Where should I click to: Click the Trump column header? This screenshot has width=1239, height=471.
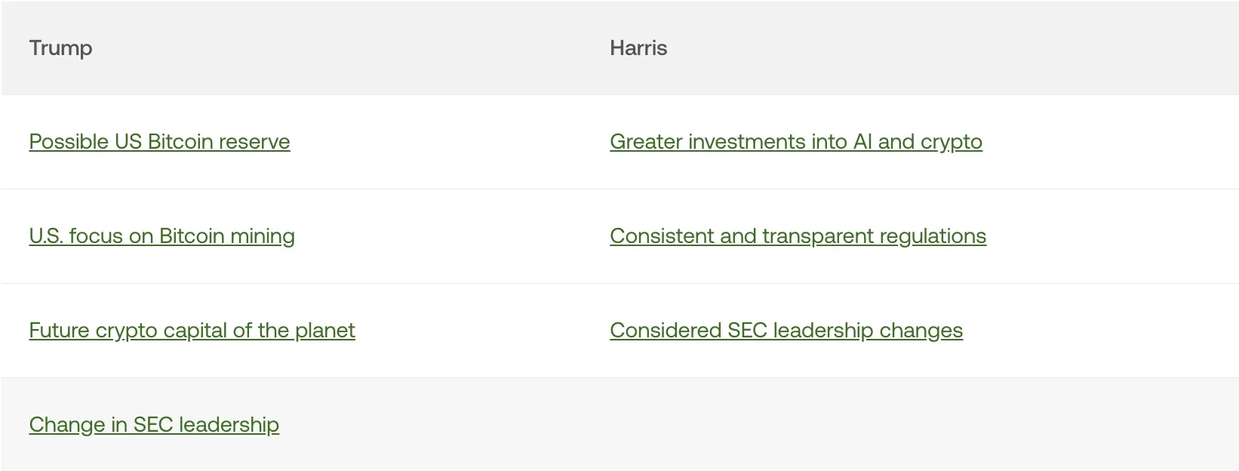tap(60, 48)
